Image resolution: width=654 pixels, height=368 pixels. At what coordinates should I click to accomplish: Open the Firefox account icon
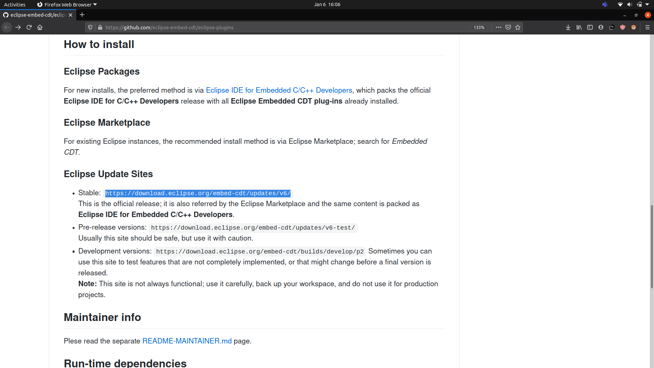click(601, 27)
